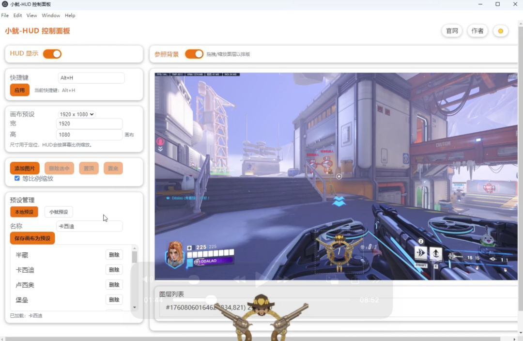The width and height of the screenshot is (523, 341).
Task: Click the 快捷键 Alt+H input field
Action: (x=91, y=78)
